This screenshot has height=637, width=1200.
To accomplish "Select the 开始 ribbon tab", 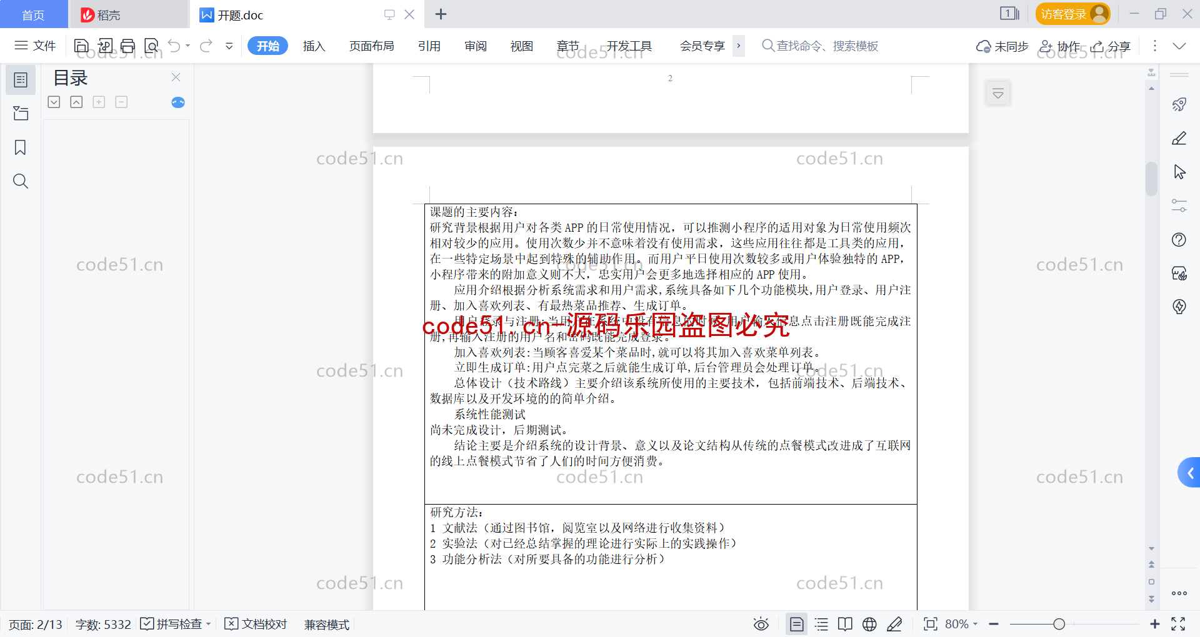I will 267,46.
